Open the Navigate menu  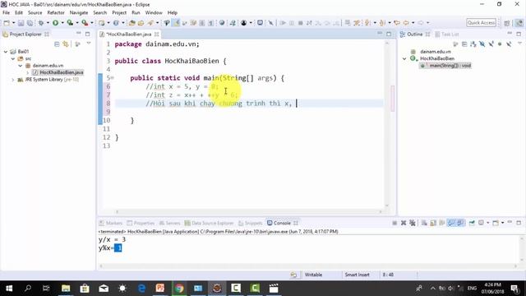tap(79, 13)
